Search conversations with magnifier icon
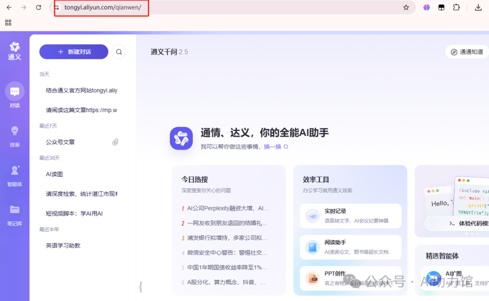The height and width of the screenshot is (301, 489). coord(119,52)
